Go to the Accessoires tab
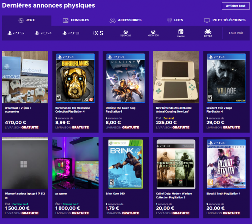252x224 pixels. click(x=126, y=20)
